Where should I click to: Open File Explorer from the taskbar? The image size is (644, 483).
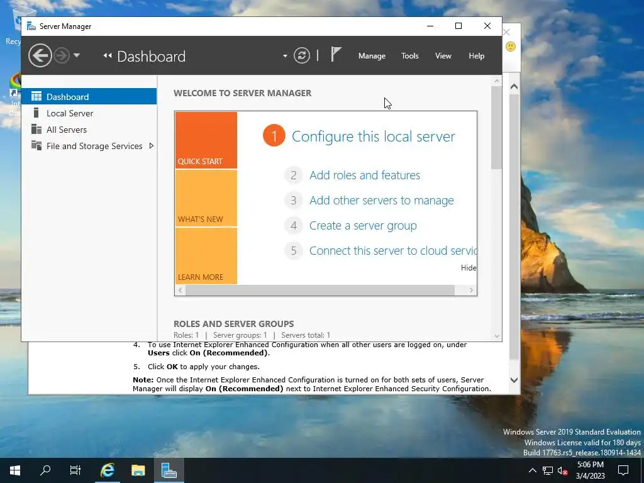(138, 470)
